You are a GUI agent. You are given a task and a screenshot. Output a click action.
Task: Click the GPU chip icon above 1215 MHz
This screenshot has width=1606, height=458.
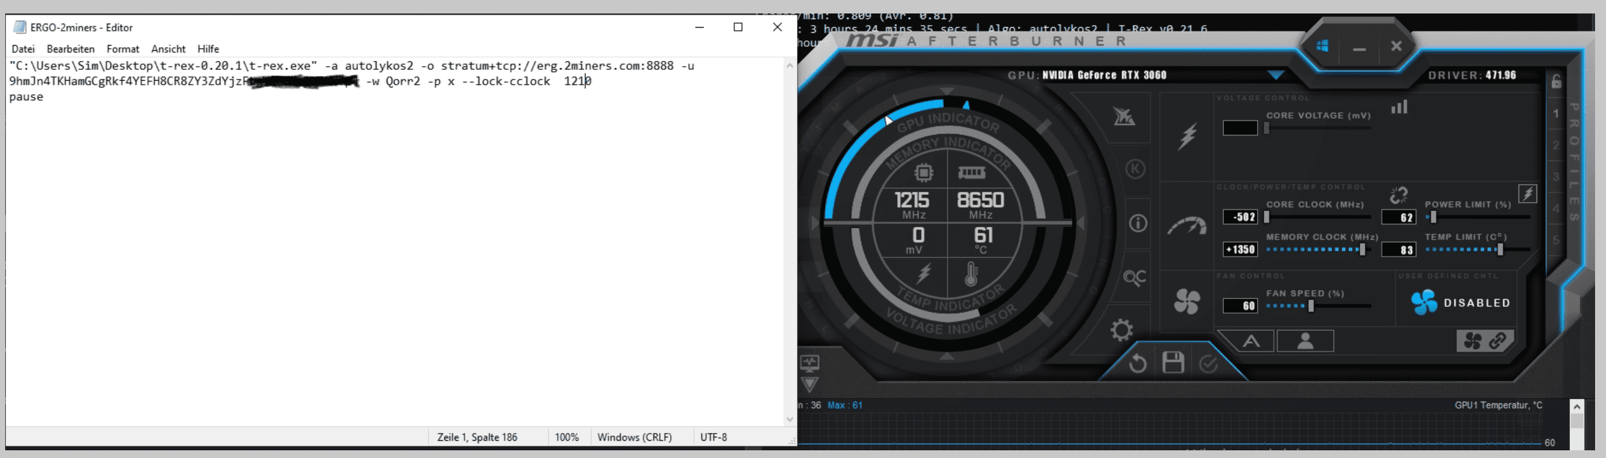pos(924,173)
